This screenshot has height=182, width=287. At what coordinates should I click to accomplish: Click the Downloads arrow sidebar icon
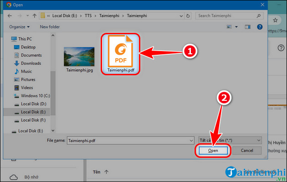pyautogui.click(x=17, y=63)
